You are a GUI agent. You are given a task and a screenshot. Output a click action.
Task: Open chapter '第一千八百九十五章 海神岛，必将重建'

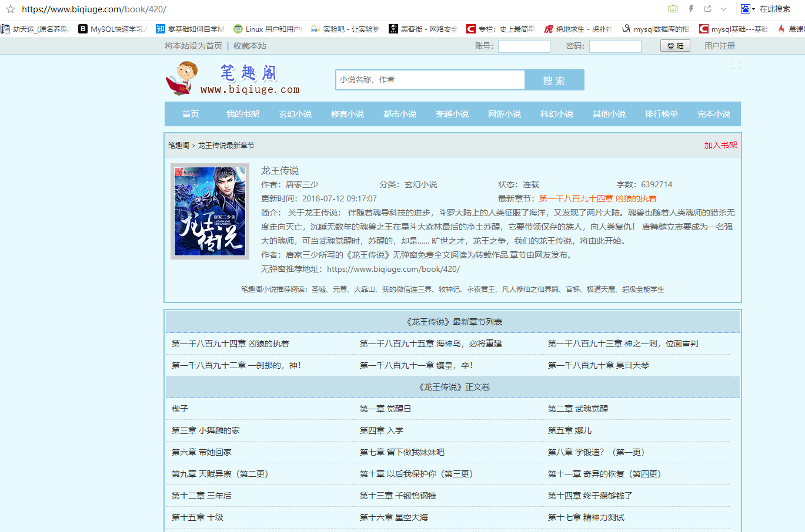431,344
